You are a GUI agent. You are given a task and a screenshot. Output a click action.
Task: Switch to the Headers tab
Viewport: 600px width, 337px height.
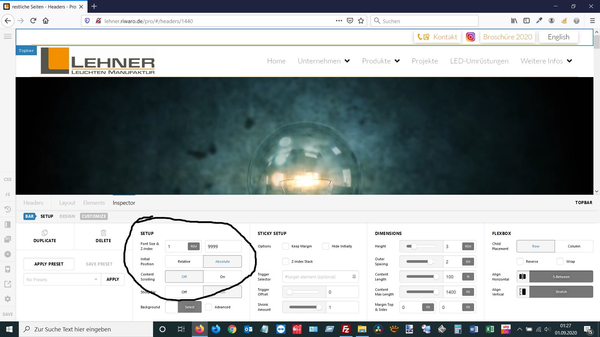33,203
